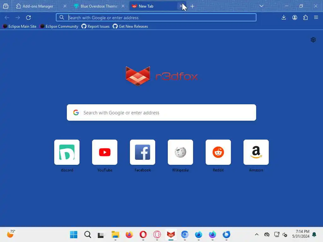Launch Firefox from the taskbar
Image resolution: width=323 pixels, height=242 pixels.
129,234
